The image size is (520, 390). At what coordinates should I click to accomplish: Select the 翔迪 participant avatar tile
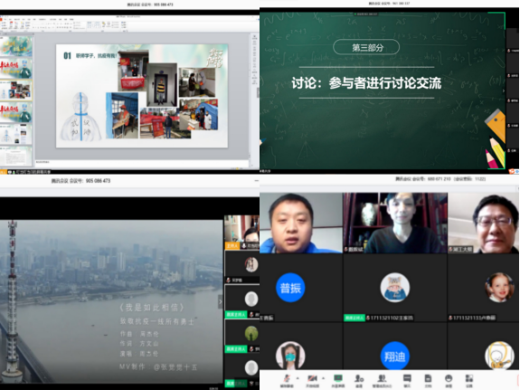pos(394,356)
